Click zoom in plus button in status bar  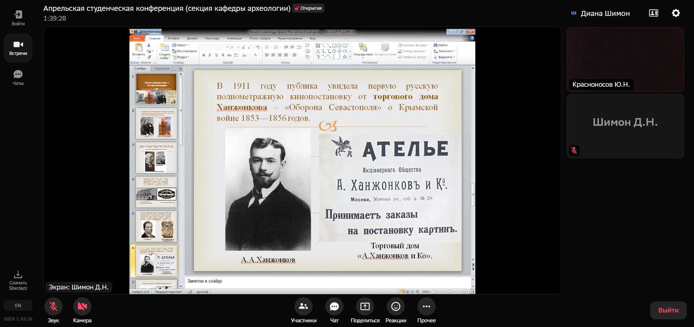465,292
